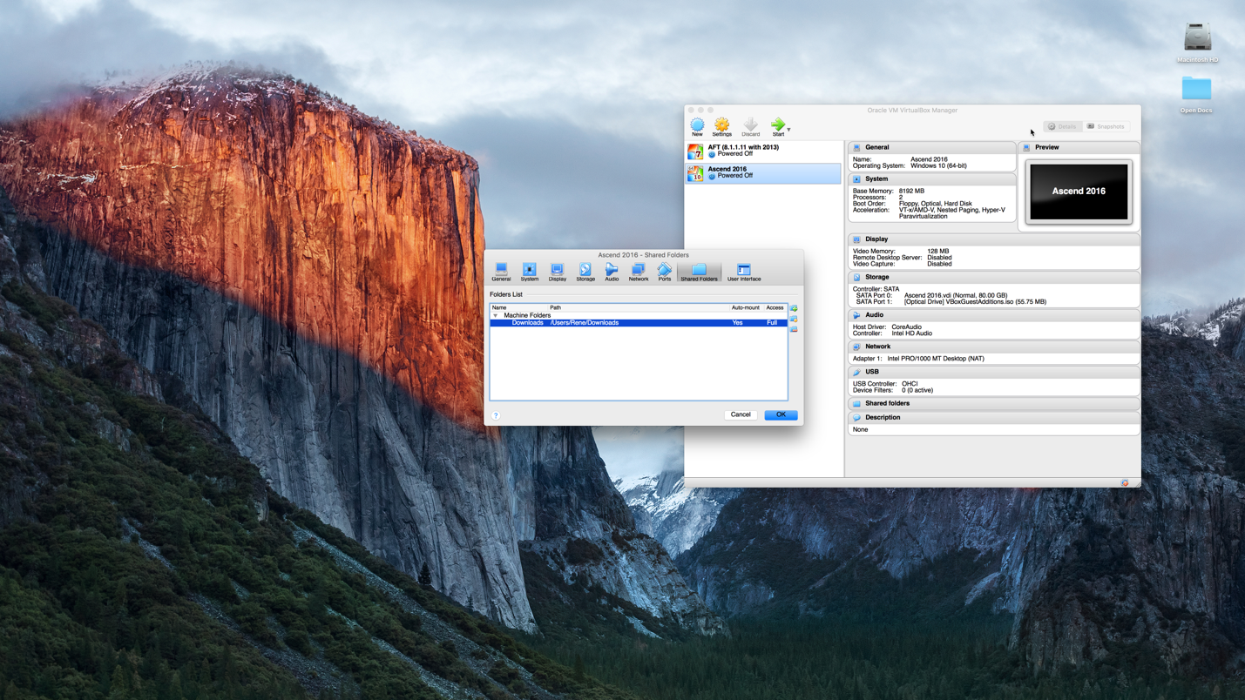This screenshot has height=700, width=1245.
Task: Select the AFT (8.1.1.11 with 2013) VM
Action: point(763,151)
